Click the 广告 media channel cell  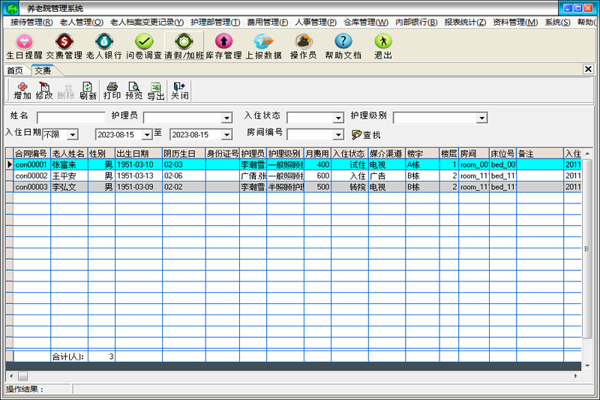pos(387,176)
